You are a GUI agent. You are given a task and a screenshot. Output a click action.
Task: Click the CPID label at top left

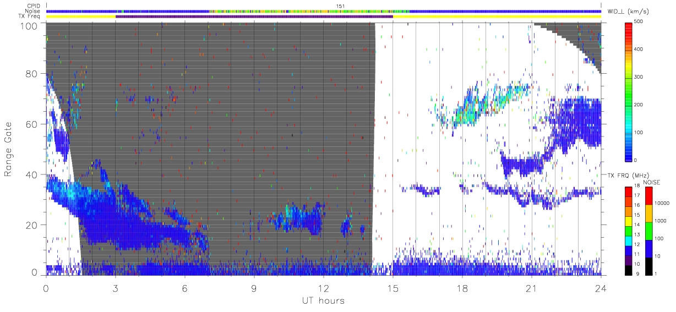[x=34, y=6]
